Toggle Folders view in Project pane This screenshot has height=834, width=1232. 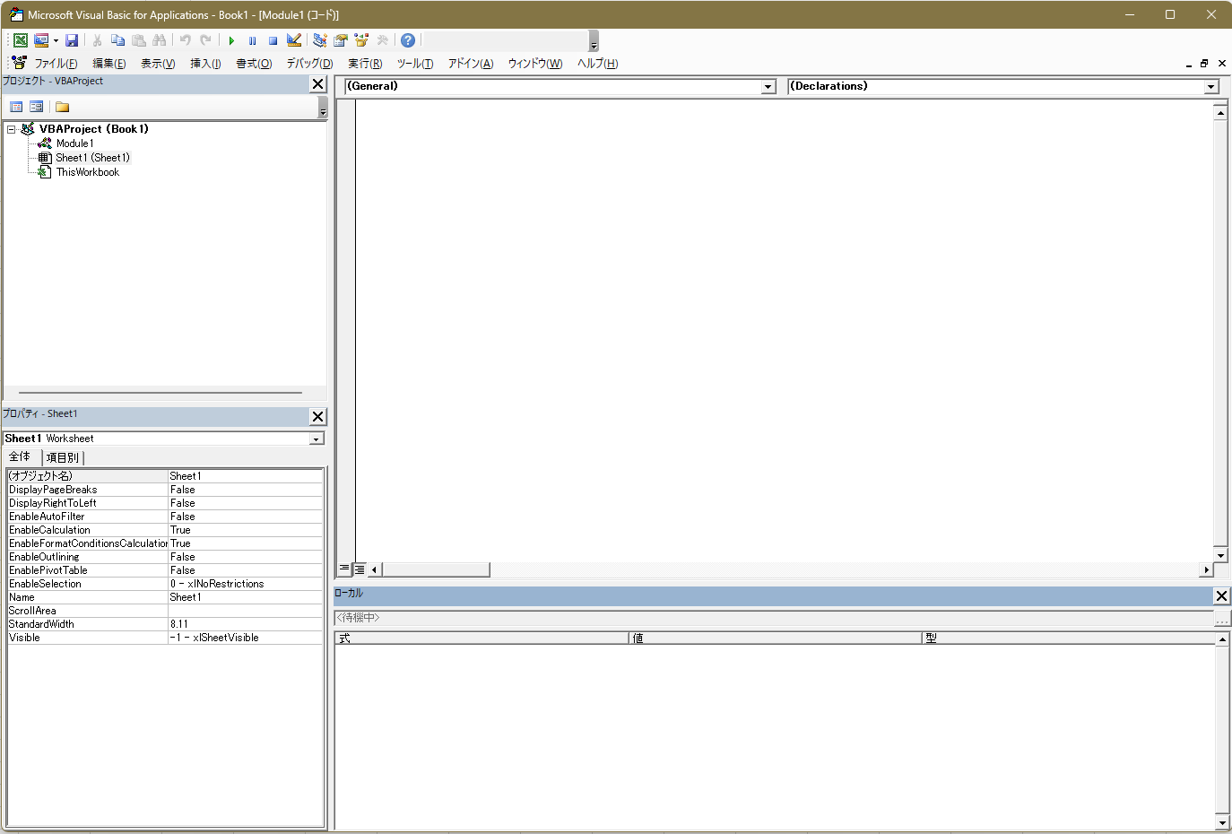(x=62, y=107)
